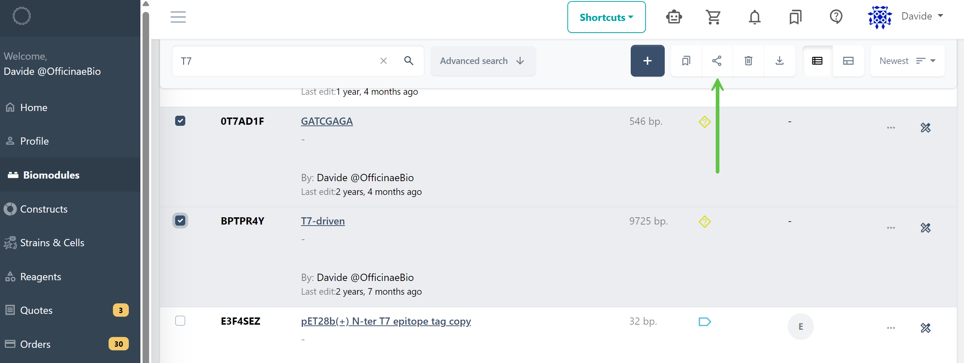Click the 9725 bp. length value

(648, 221)
